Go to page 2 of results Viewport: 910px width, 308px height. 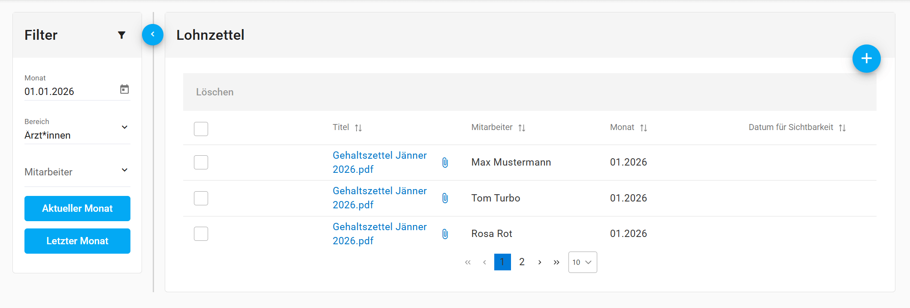coord(522,262)
